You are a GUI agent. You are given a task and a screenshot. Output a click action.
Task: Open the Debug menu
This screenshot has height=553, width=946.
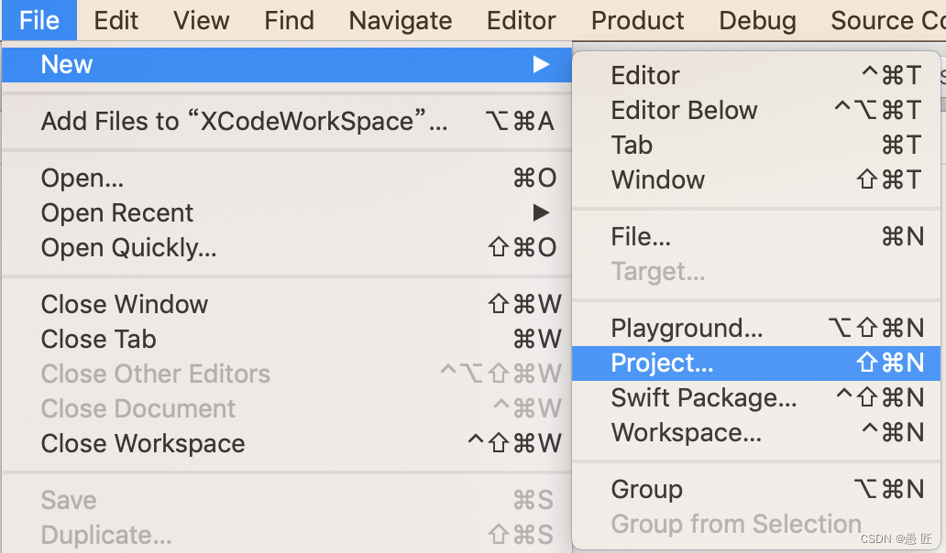click(x=757, y=20)
